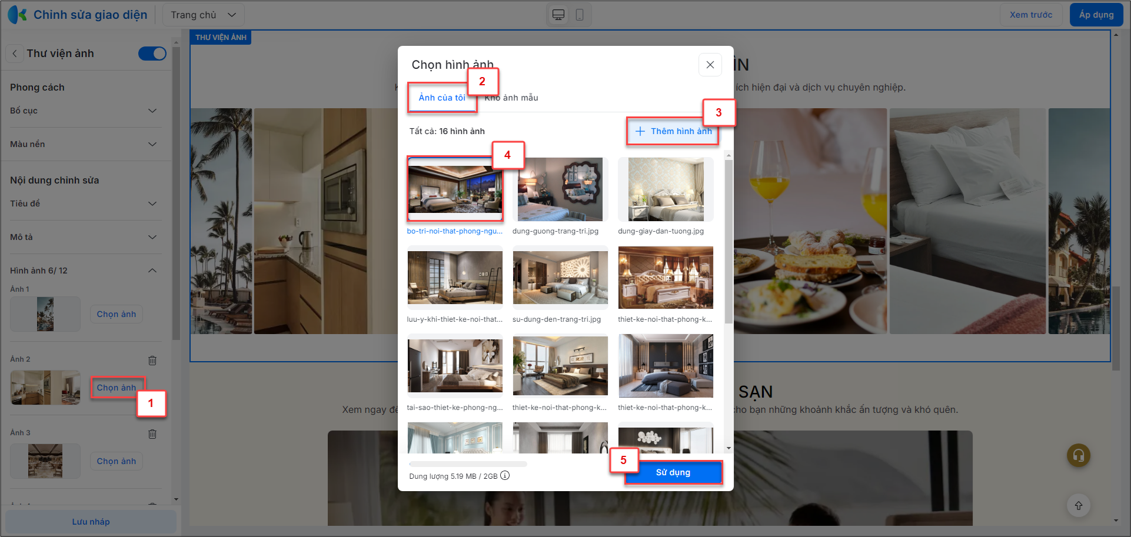This screenshot has height=537, width=1131.
Task: Click the Ảnh 1 thumbnail preview
Action: [45, 314]
